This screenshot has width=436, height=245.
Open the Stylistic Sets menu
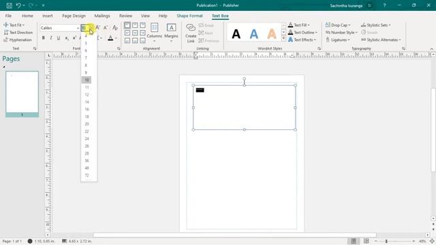375,25
